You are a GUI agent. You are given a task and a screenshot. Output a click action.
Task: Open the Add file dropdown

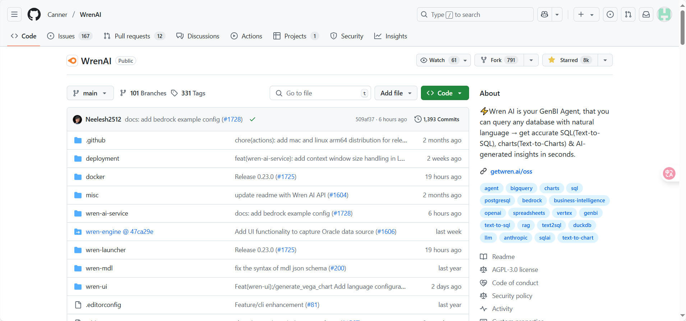pyautogui.click(x=396, y=93)
